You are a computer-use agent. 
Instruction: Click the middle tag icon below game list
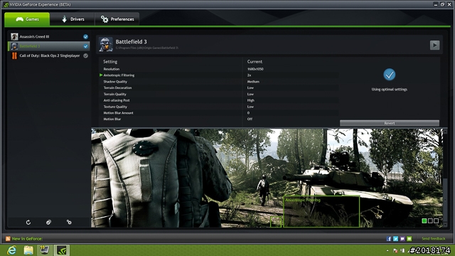click(48, 223)
